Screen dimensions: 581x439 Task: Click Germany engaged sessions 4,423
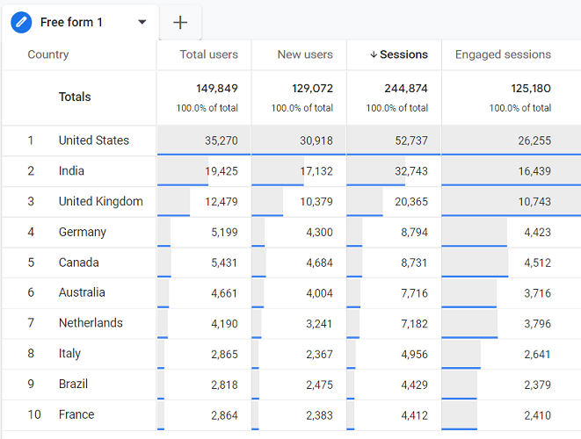coord(538,232)
